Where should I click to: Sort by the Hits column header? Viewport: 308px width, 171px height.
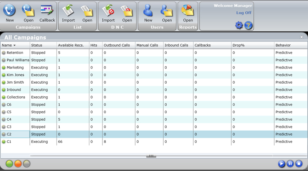tap(95, 45)
